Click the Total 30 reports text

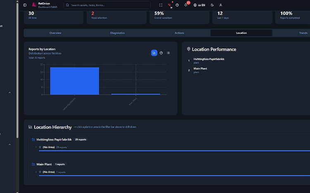click(x=37, y=58)
